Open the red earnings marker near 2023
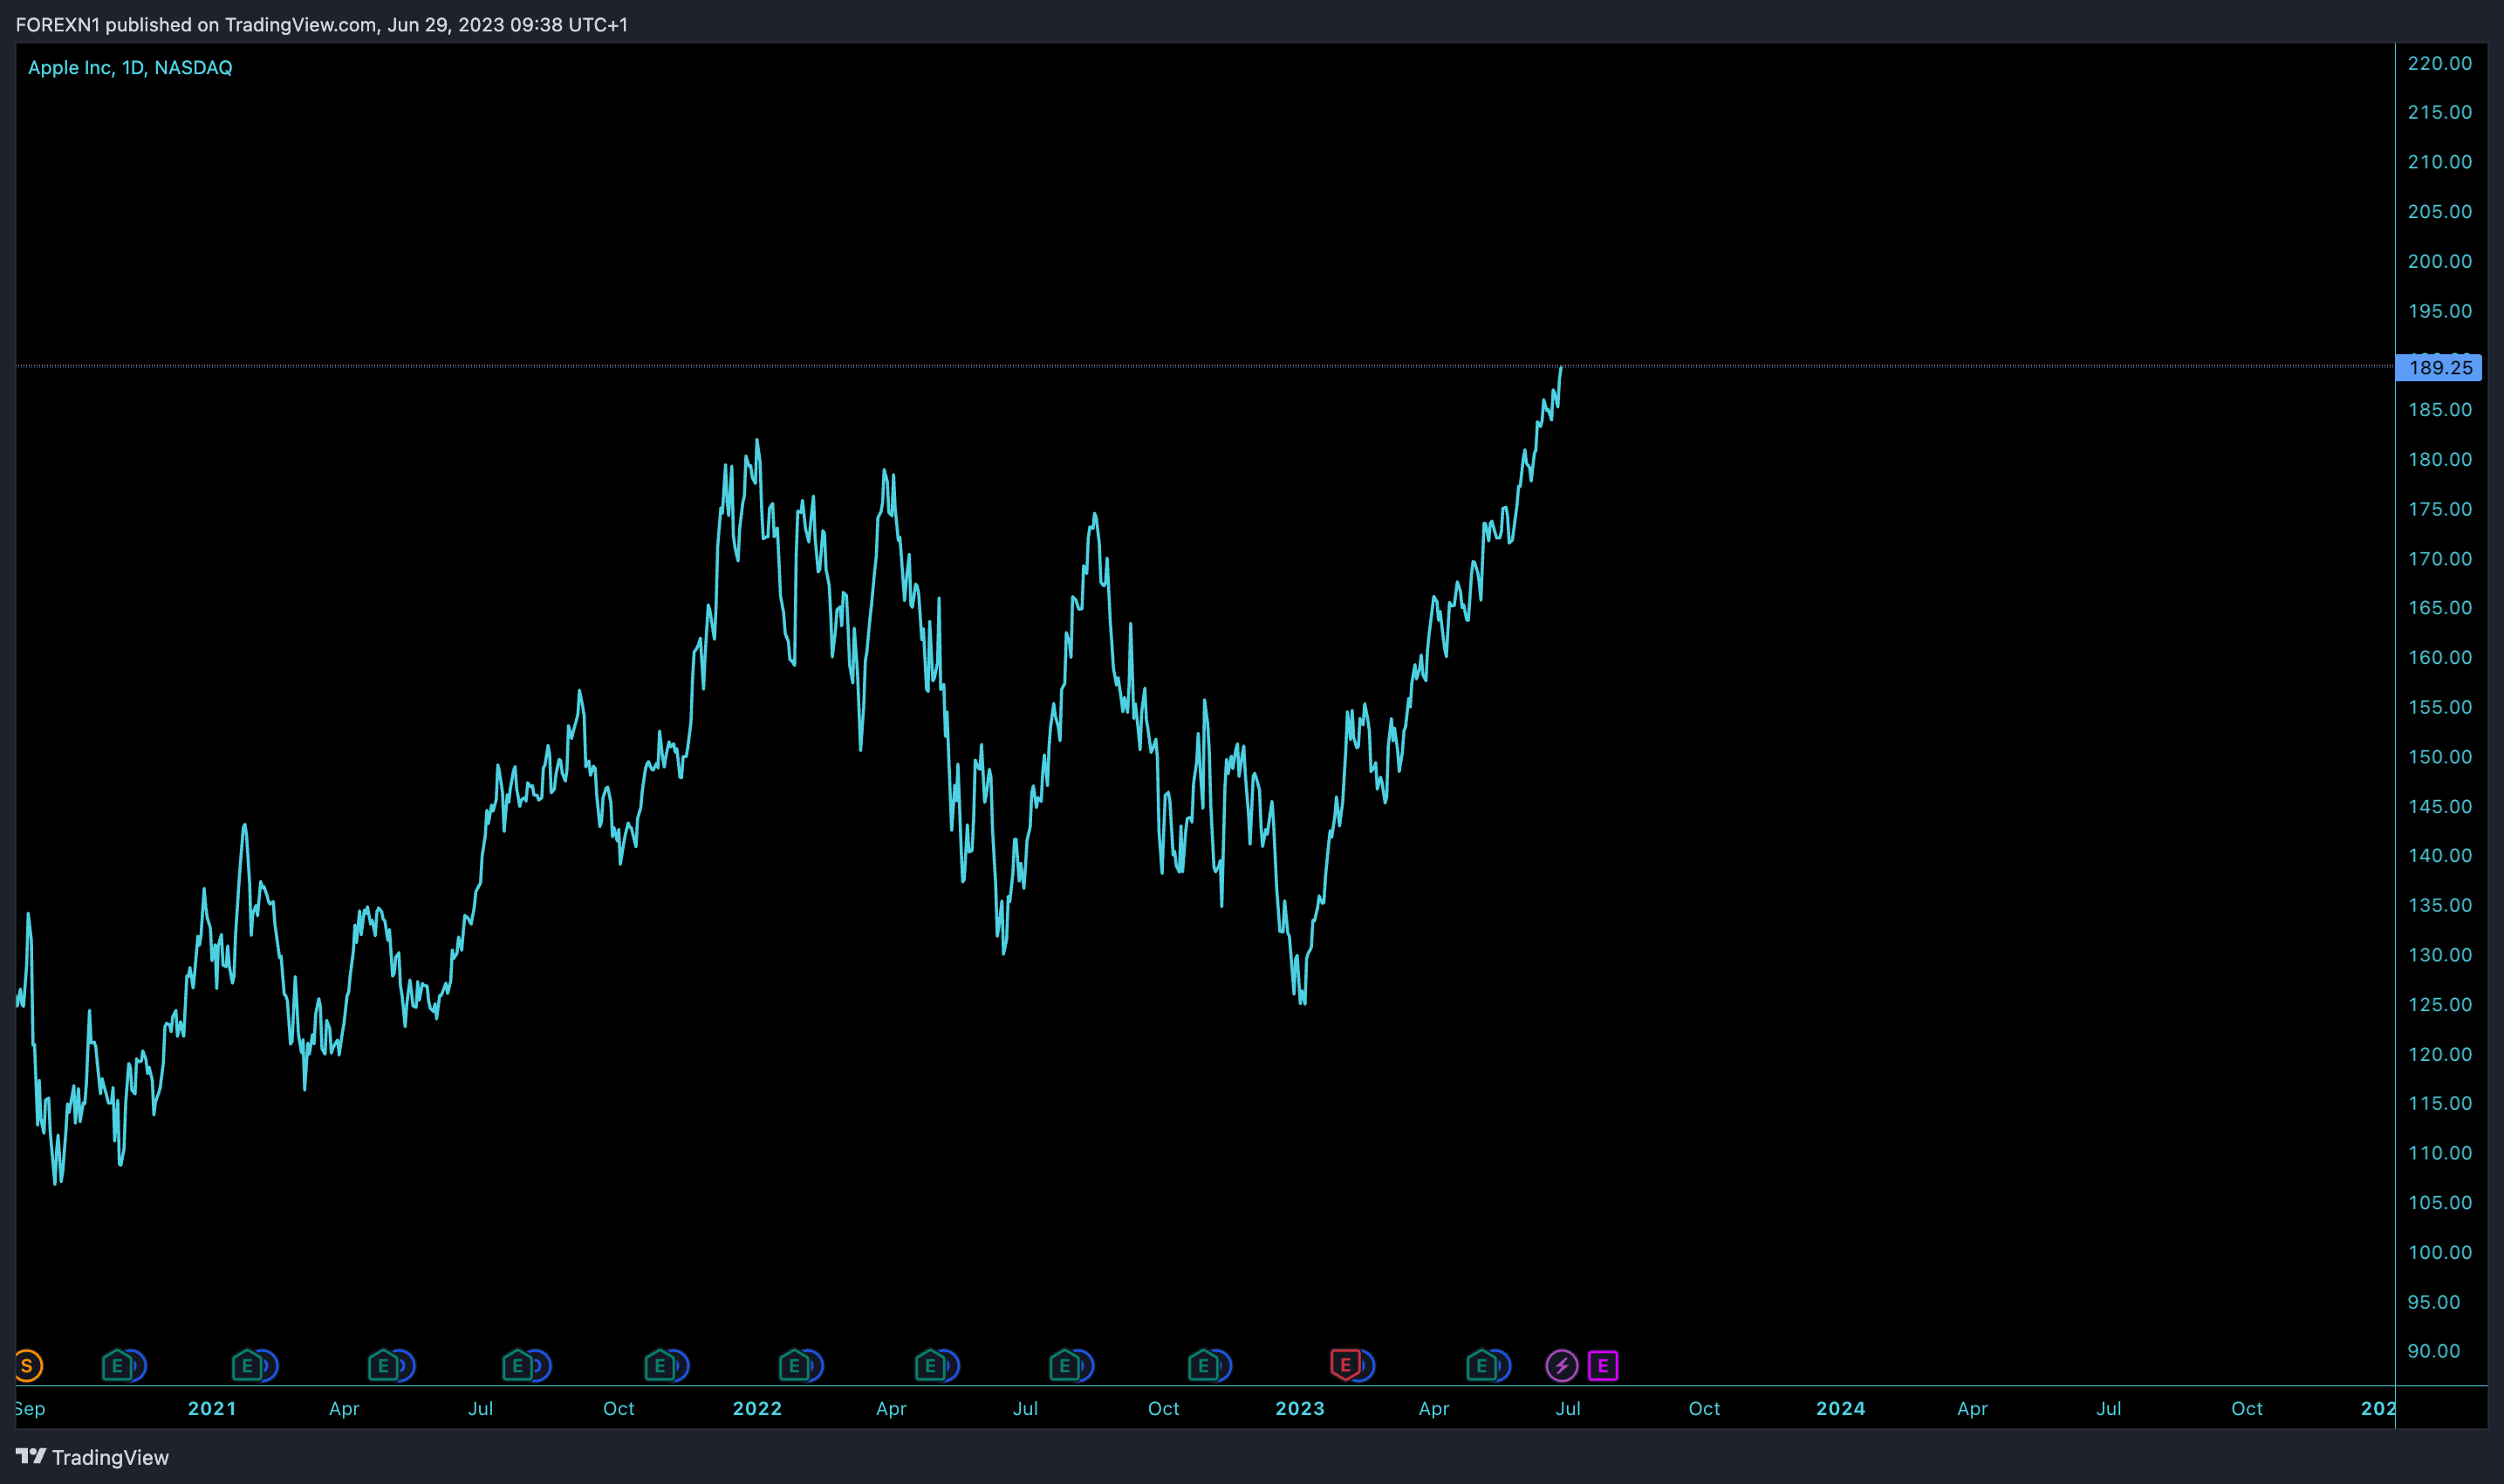 (1345, 1365)
